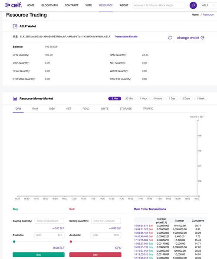217x259 pixels.
Task: Focus the Buying quantity input field
Action: click(x=49, y=221)
